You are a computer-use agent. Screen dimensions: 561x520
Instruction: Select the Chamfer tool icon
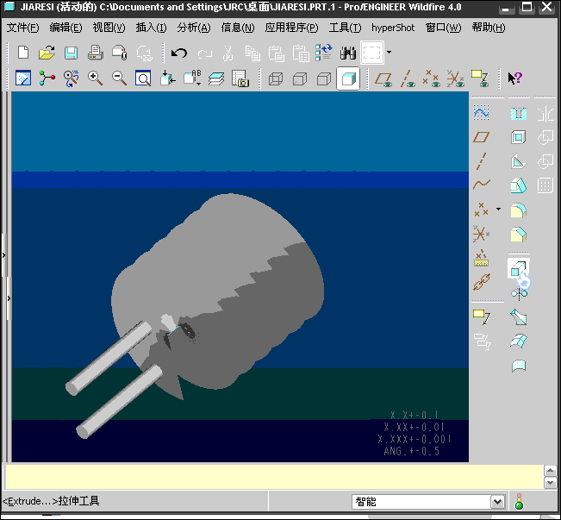click(519, 235)
